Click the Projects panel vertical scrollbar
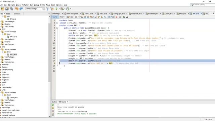The image size is (215, 121). pyautogui.click(x=49, y=52)
